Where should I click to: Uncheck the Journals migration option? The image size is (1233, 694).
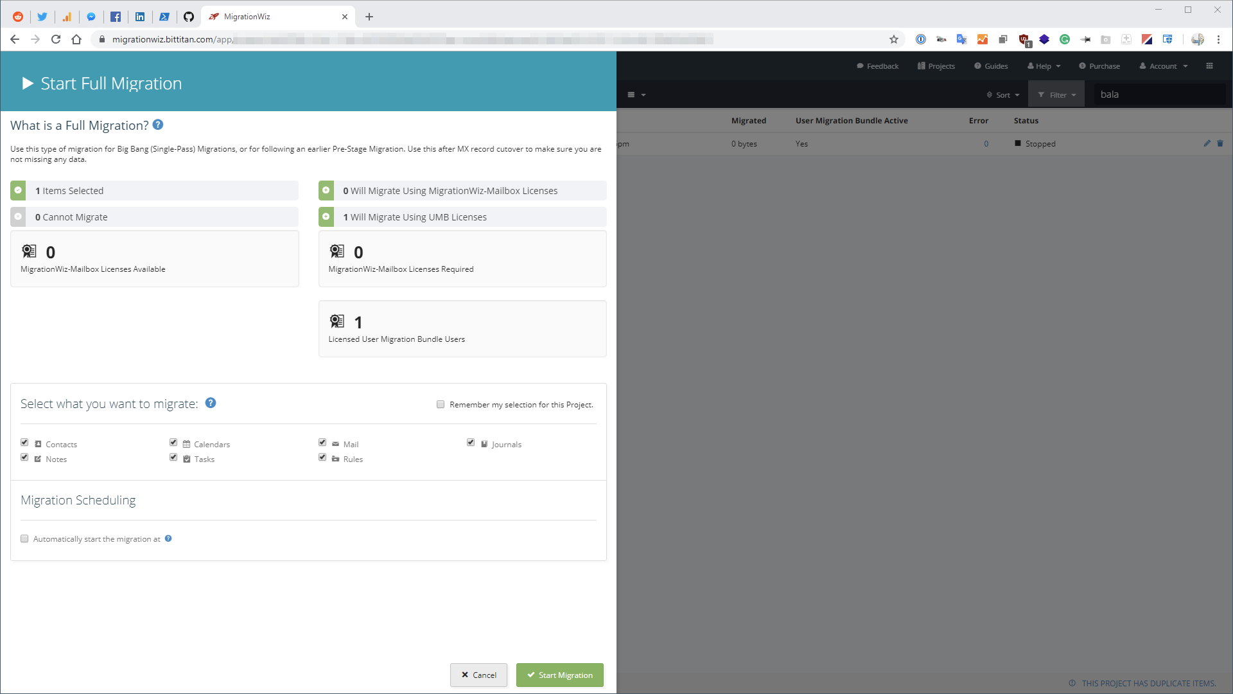click(471, 442)
